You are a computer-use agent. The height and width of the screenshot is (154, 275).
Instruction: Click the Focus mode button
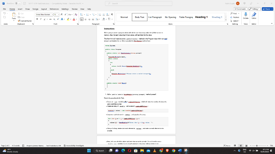(x=227, y=145)
